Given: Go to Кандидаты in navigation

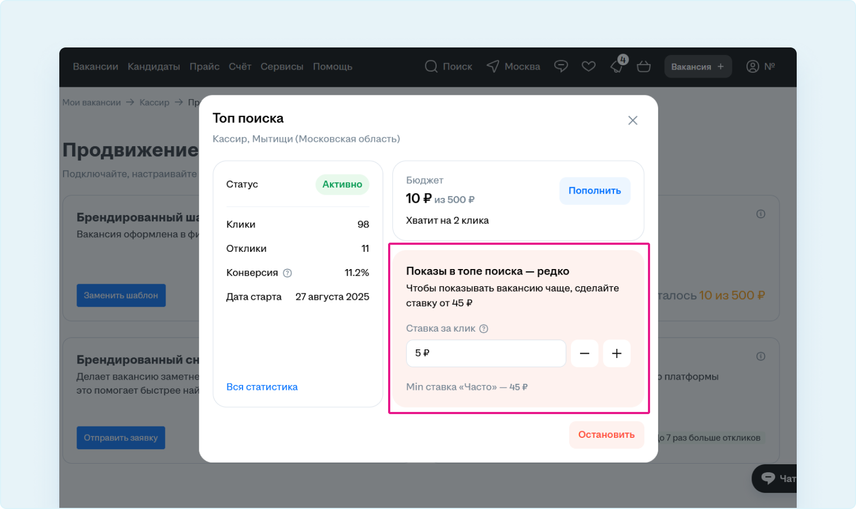Looking at the screenshot, I should [154, 66].
